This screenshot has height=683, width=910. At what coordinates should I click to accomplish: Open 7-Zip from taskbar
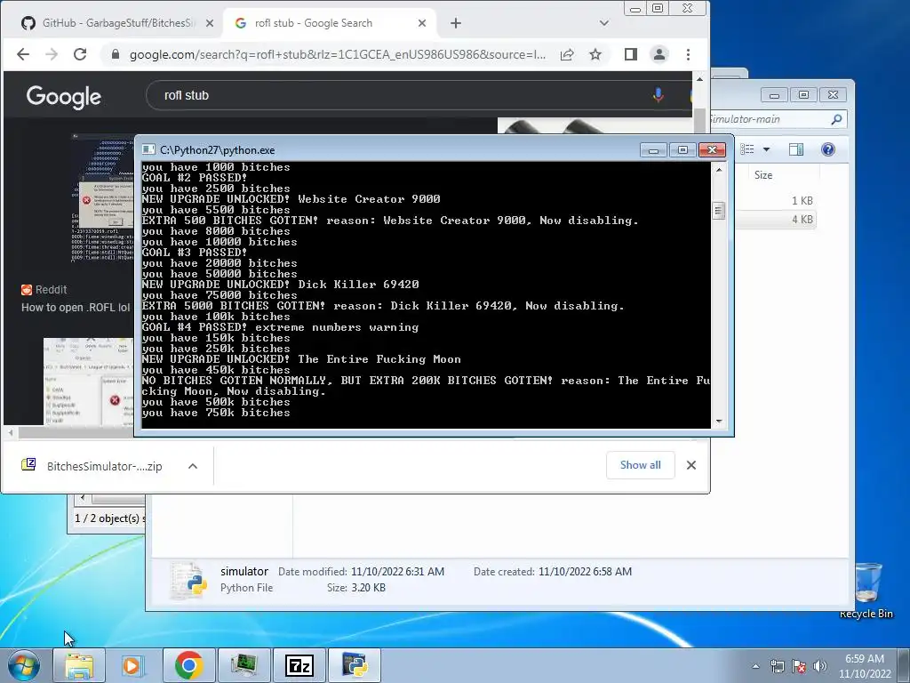click(x=299, y=665)
